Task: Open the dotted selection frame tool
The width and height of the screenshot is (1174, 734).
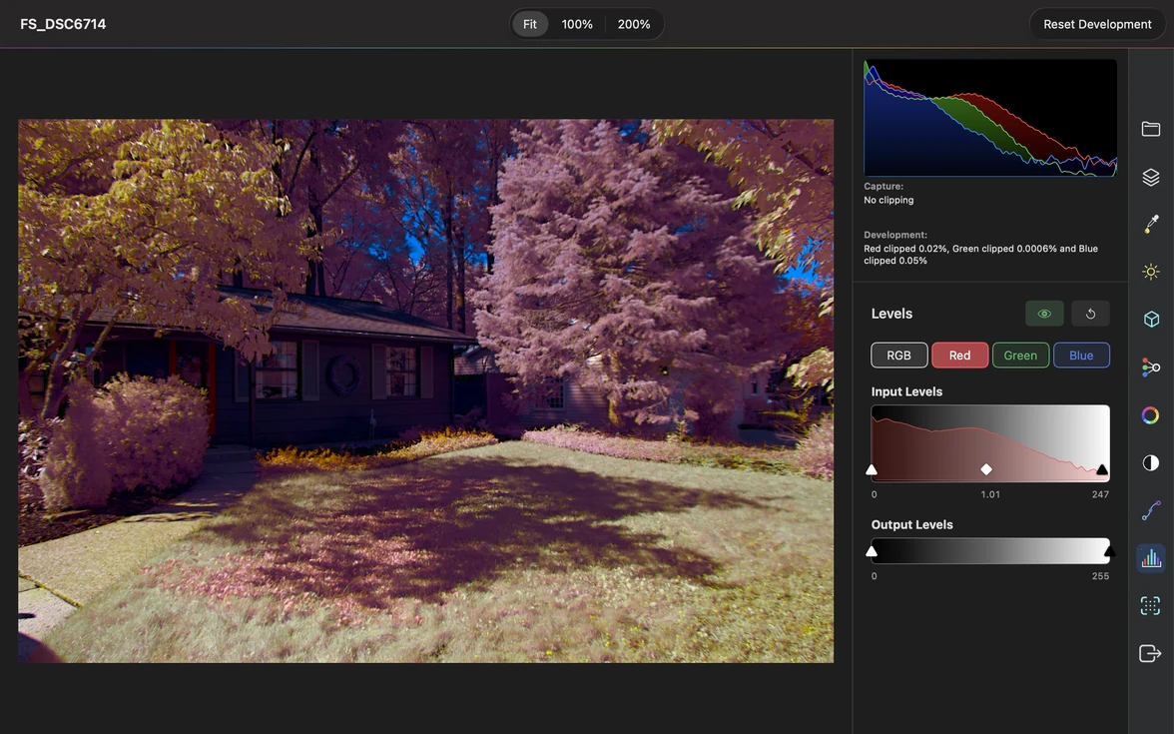Action: (1151, 606)
